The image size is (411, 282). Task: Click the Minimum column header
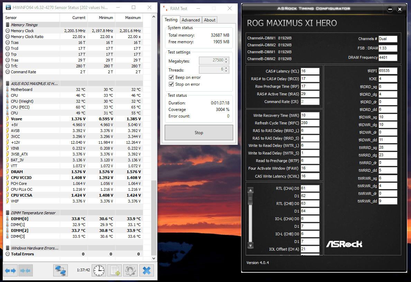tap(101, 18)
